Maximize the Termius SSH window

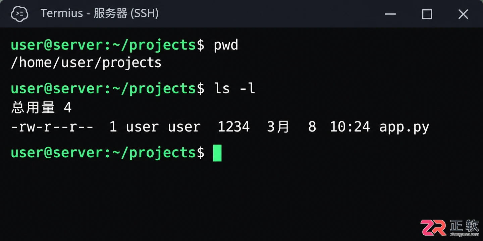[427, 14]
